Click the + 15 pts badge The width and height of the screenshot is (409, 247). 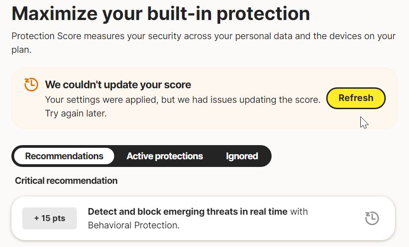pos(50,218)
